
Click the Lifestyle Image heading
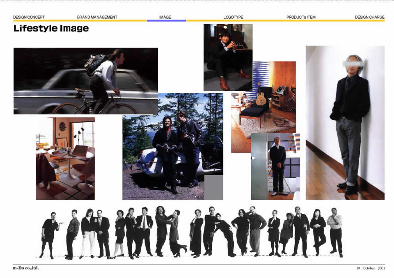[x=51, y=28]
